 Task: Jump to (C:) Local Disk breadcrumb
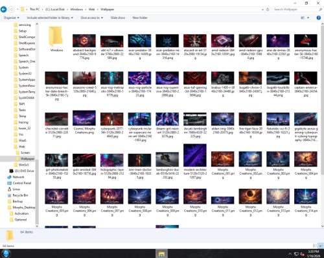(55, 9)
